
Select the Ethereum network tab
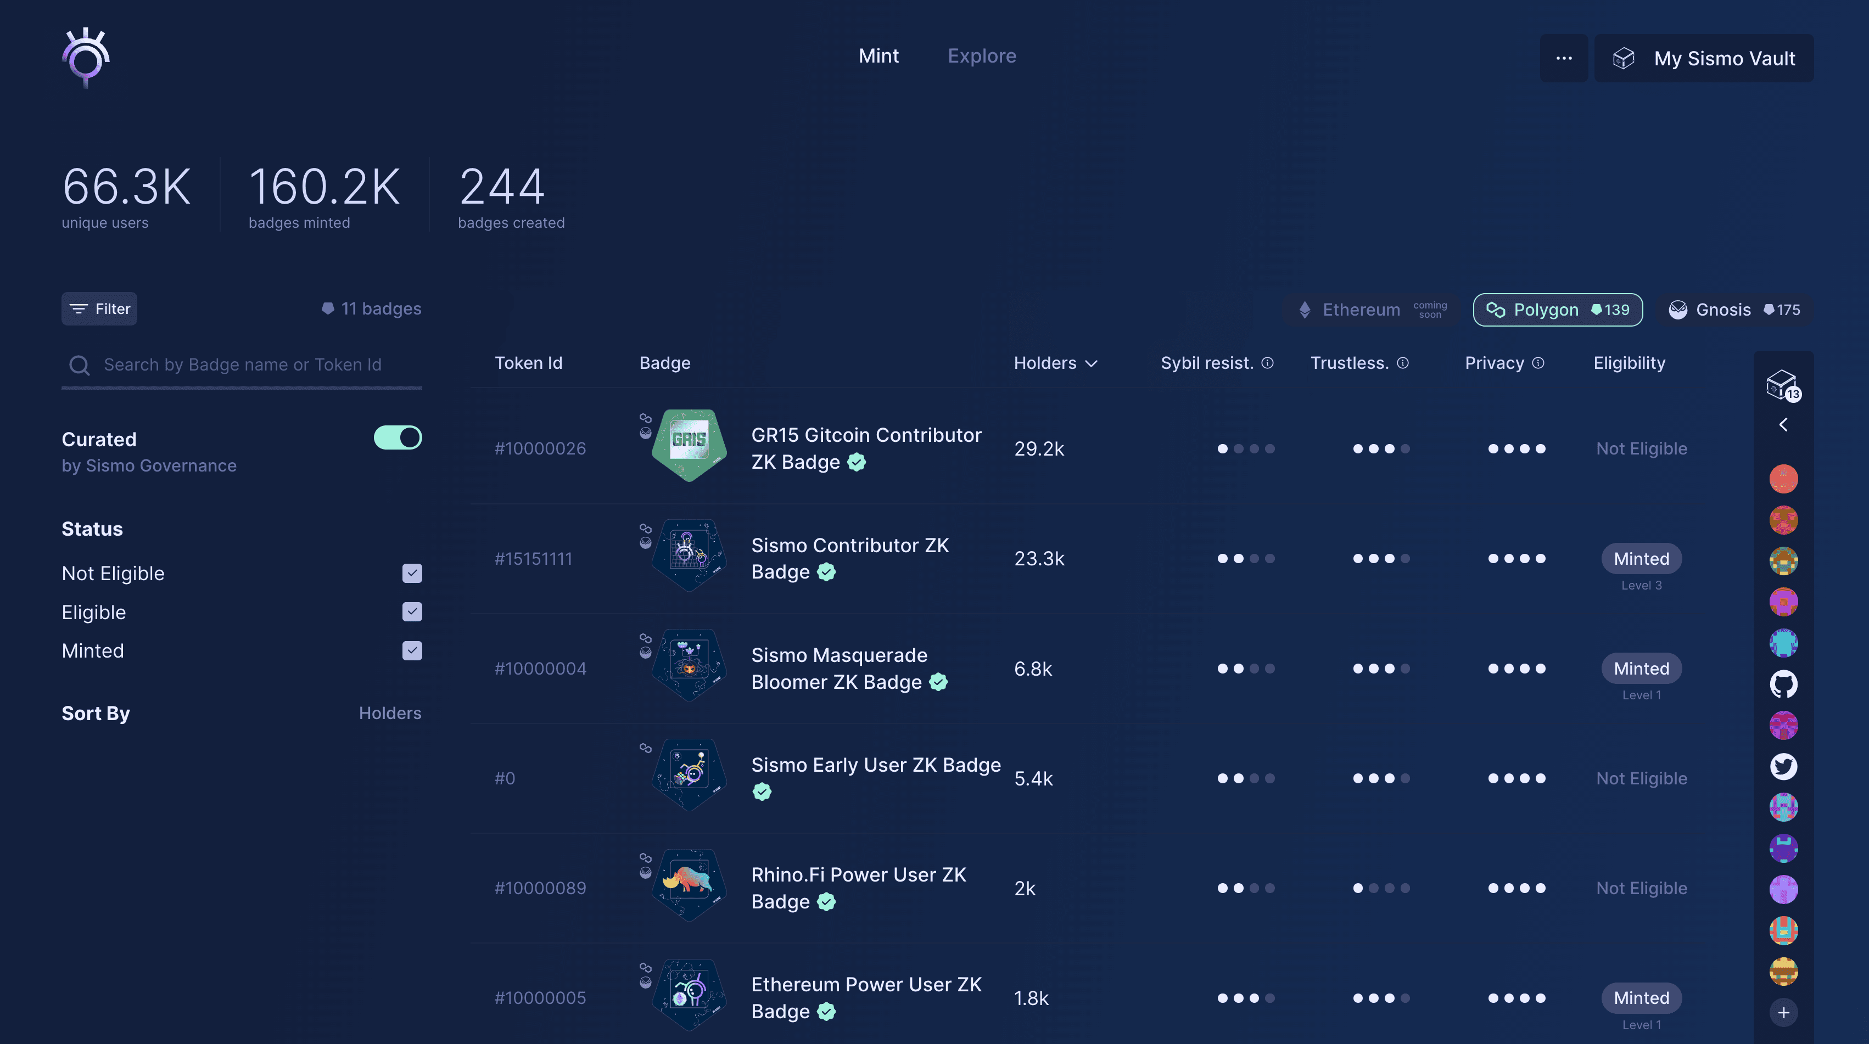click(1372, 310)
